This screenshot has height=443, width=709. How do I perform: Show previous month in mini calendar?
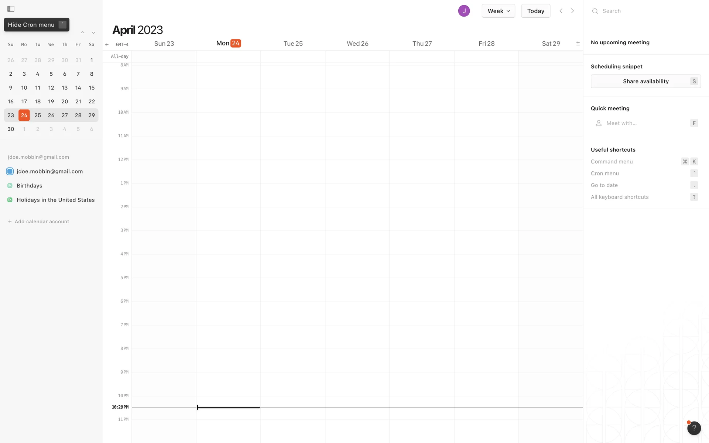click(x=83, y=33)
